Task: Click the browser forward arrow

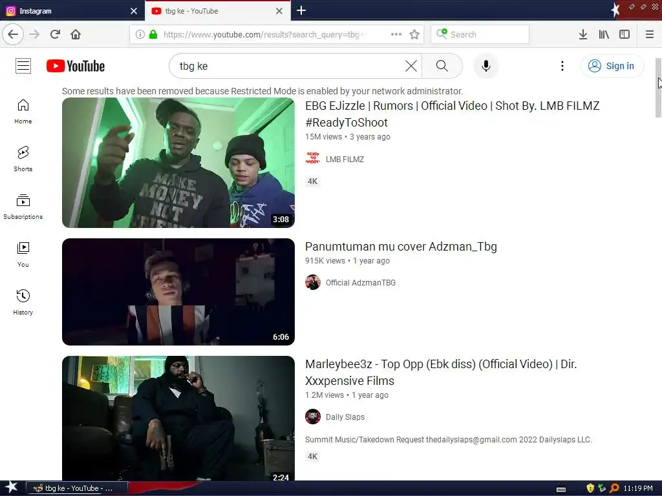Action: click(x=34, y=34)
